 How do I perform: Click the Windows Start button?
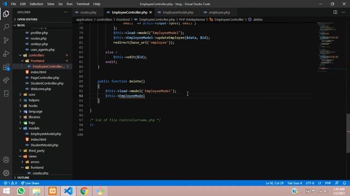pos(6,191)
